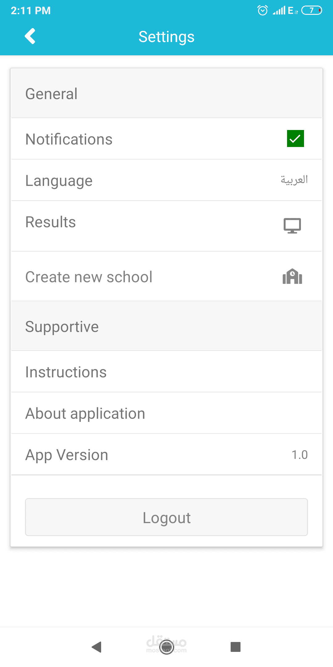This screenshot has height=667, width=333.
Task: Tap the battery indicator in status bar
Action: (311, 10)
